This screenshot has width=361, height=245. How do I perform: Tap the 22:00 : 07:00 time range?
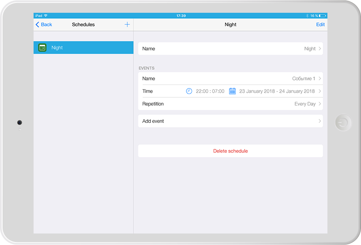pyautogui.click(x=210, y=91)
